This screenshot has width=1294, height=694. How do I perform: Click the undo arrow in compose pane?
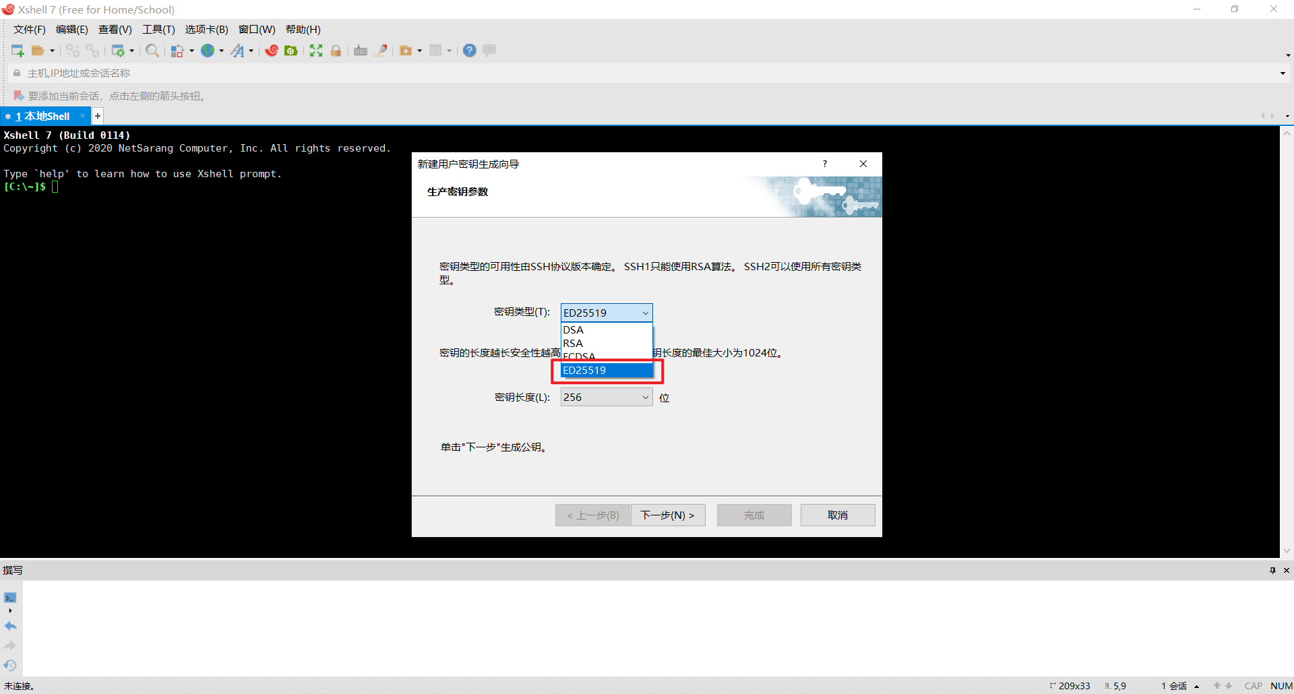pyautogui.click(x=10, y=626)
